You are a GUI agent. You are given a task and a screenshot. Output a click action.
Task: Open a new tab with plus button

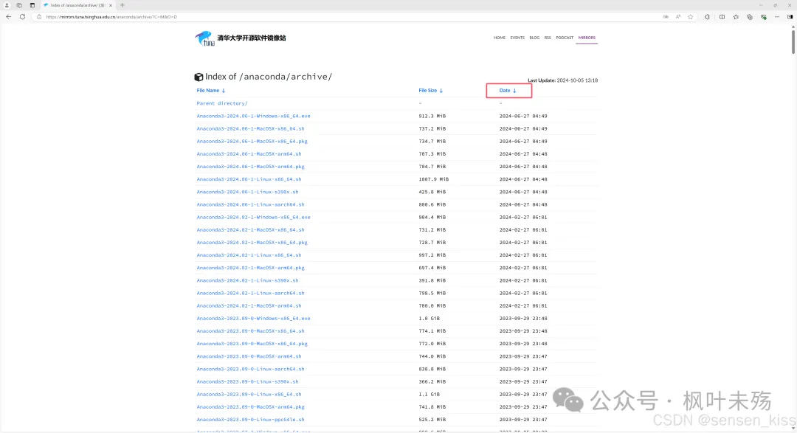point(122,5)
